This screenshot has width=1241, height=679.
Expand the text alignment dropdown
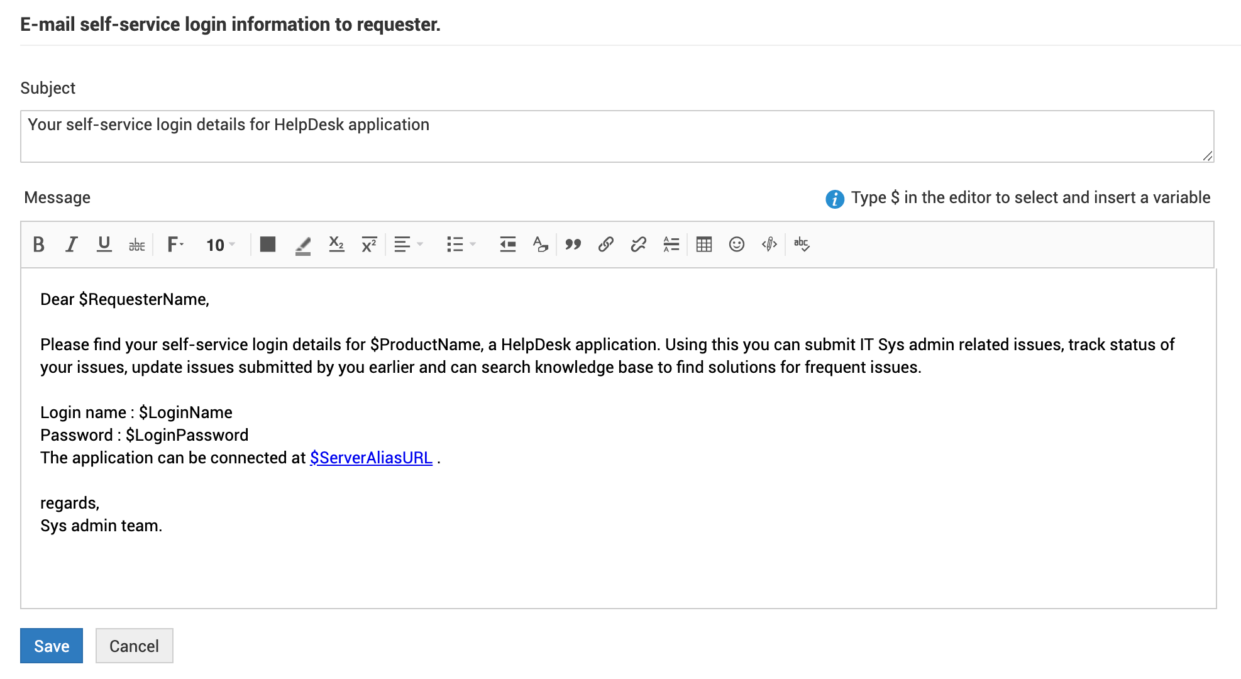(409, 245)
